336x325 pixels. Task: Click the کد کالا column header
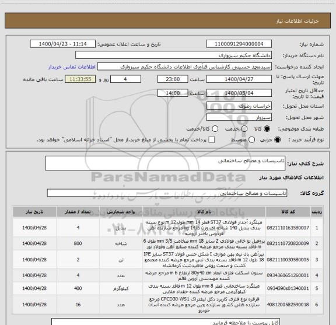(x=288, y=212)
